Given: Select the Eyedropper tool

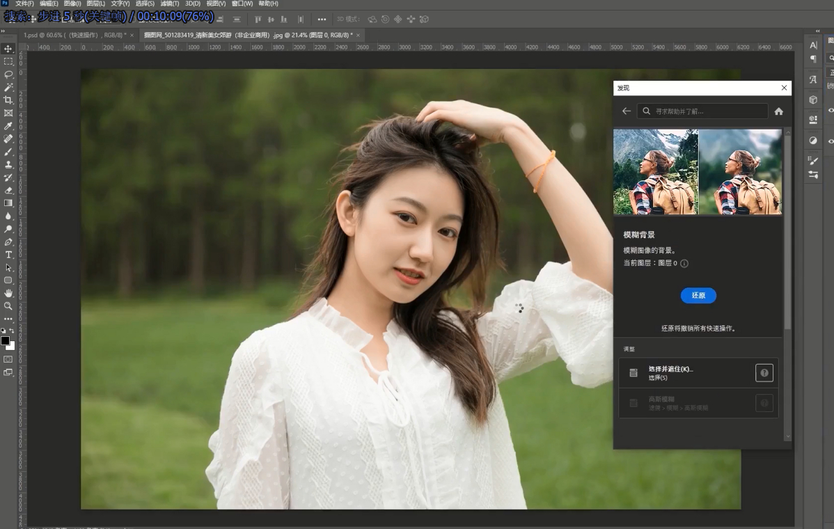Looking at the screenshot, I should [x=8, y=126].
